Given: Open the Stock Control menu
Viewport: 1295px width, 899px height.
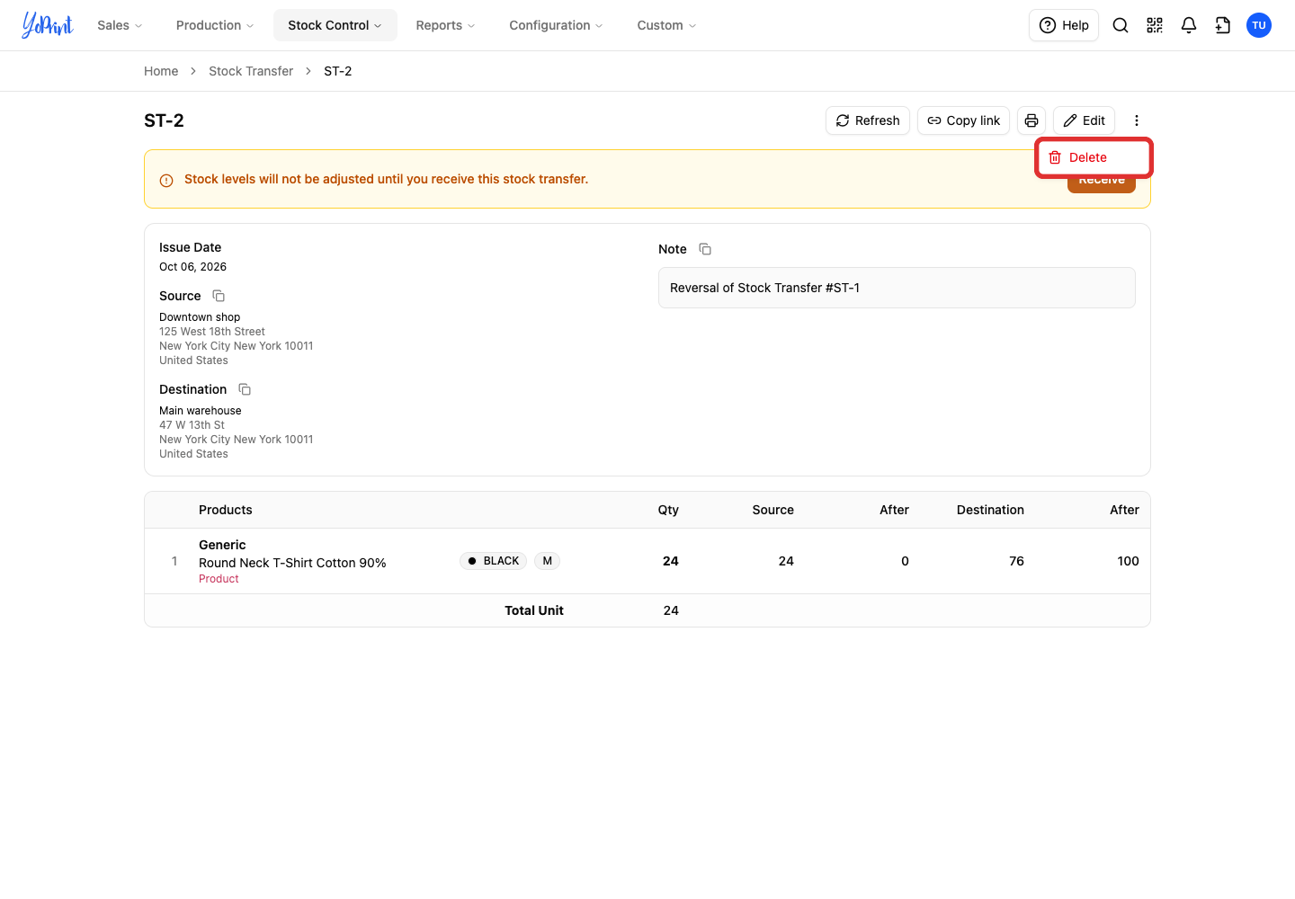Looking at the screenshot, I should (x=335, y=25).
